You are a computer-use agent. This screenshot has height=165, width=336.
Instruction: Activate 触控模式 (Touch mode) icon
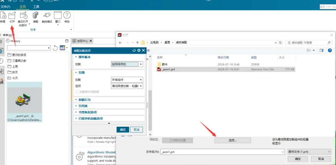pyautogui.click(x=47, y=16)
